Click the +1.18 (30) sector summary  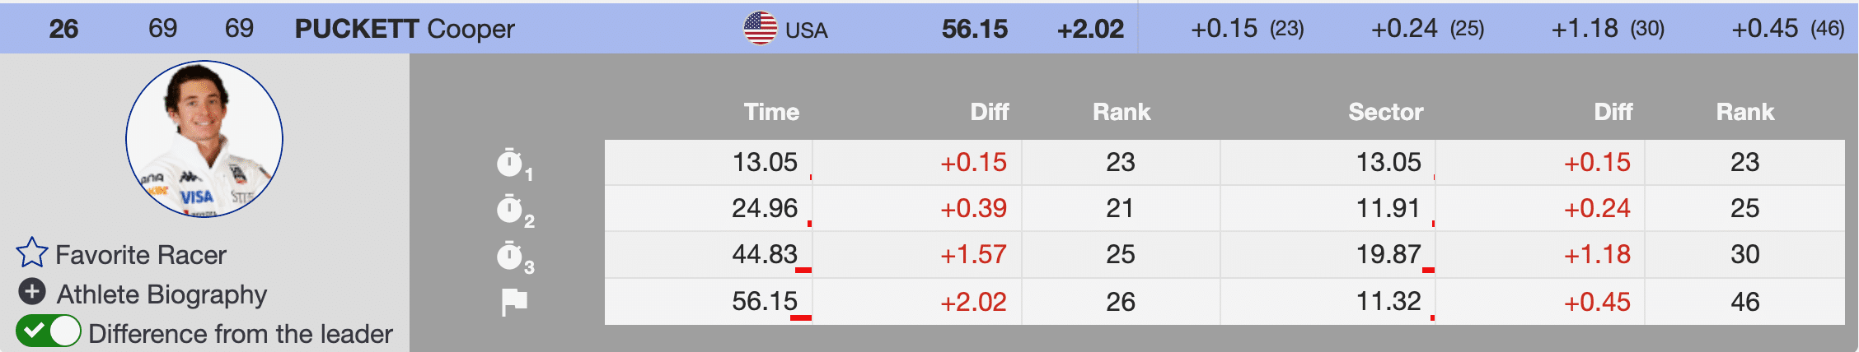pos(1607,29)
